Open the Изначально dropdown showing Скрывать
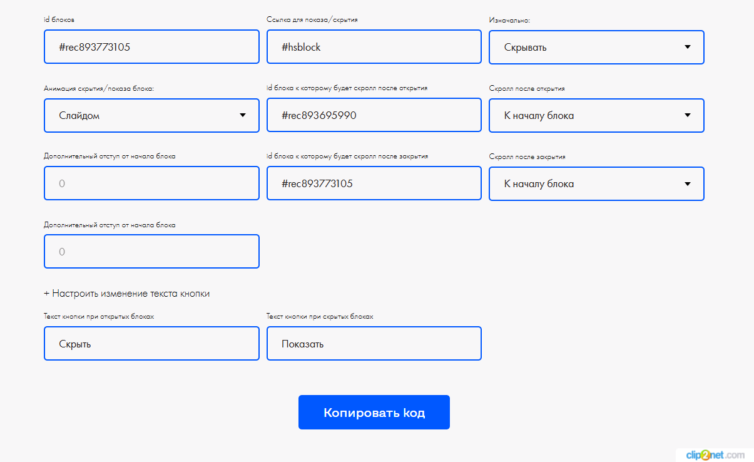 (596, 48)
